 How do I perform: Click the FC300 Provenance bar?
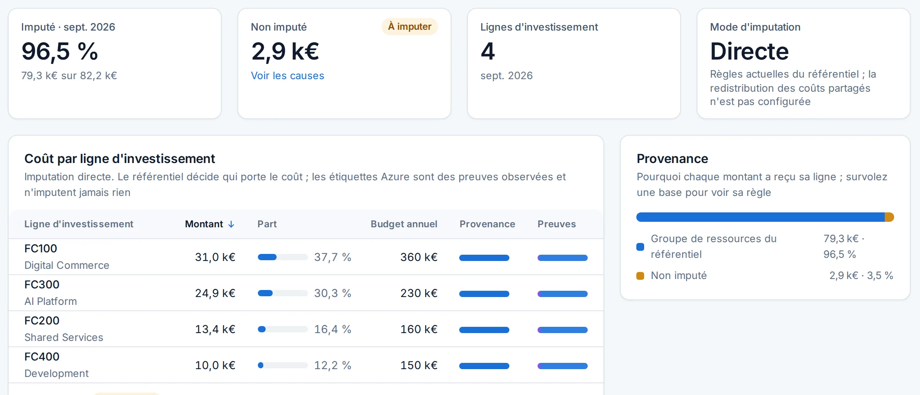coord(484,294)
